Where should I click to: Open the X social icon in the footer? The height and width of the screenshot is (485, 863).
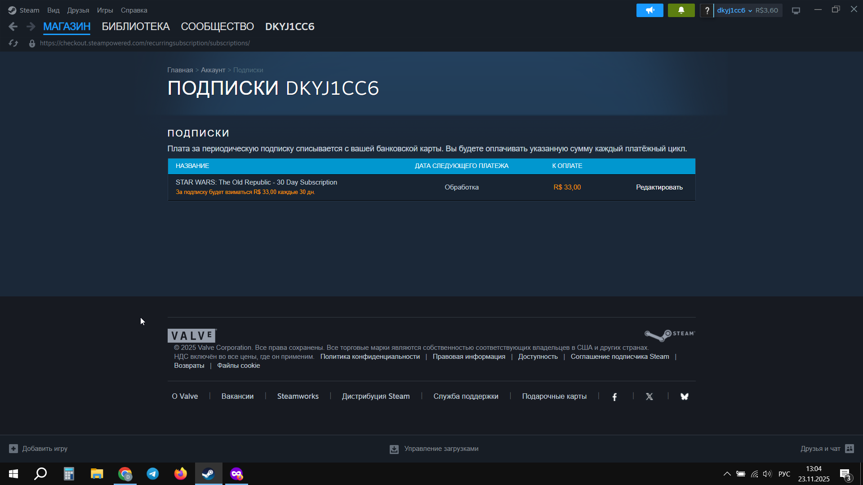(x=649, y=397)
